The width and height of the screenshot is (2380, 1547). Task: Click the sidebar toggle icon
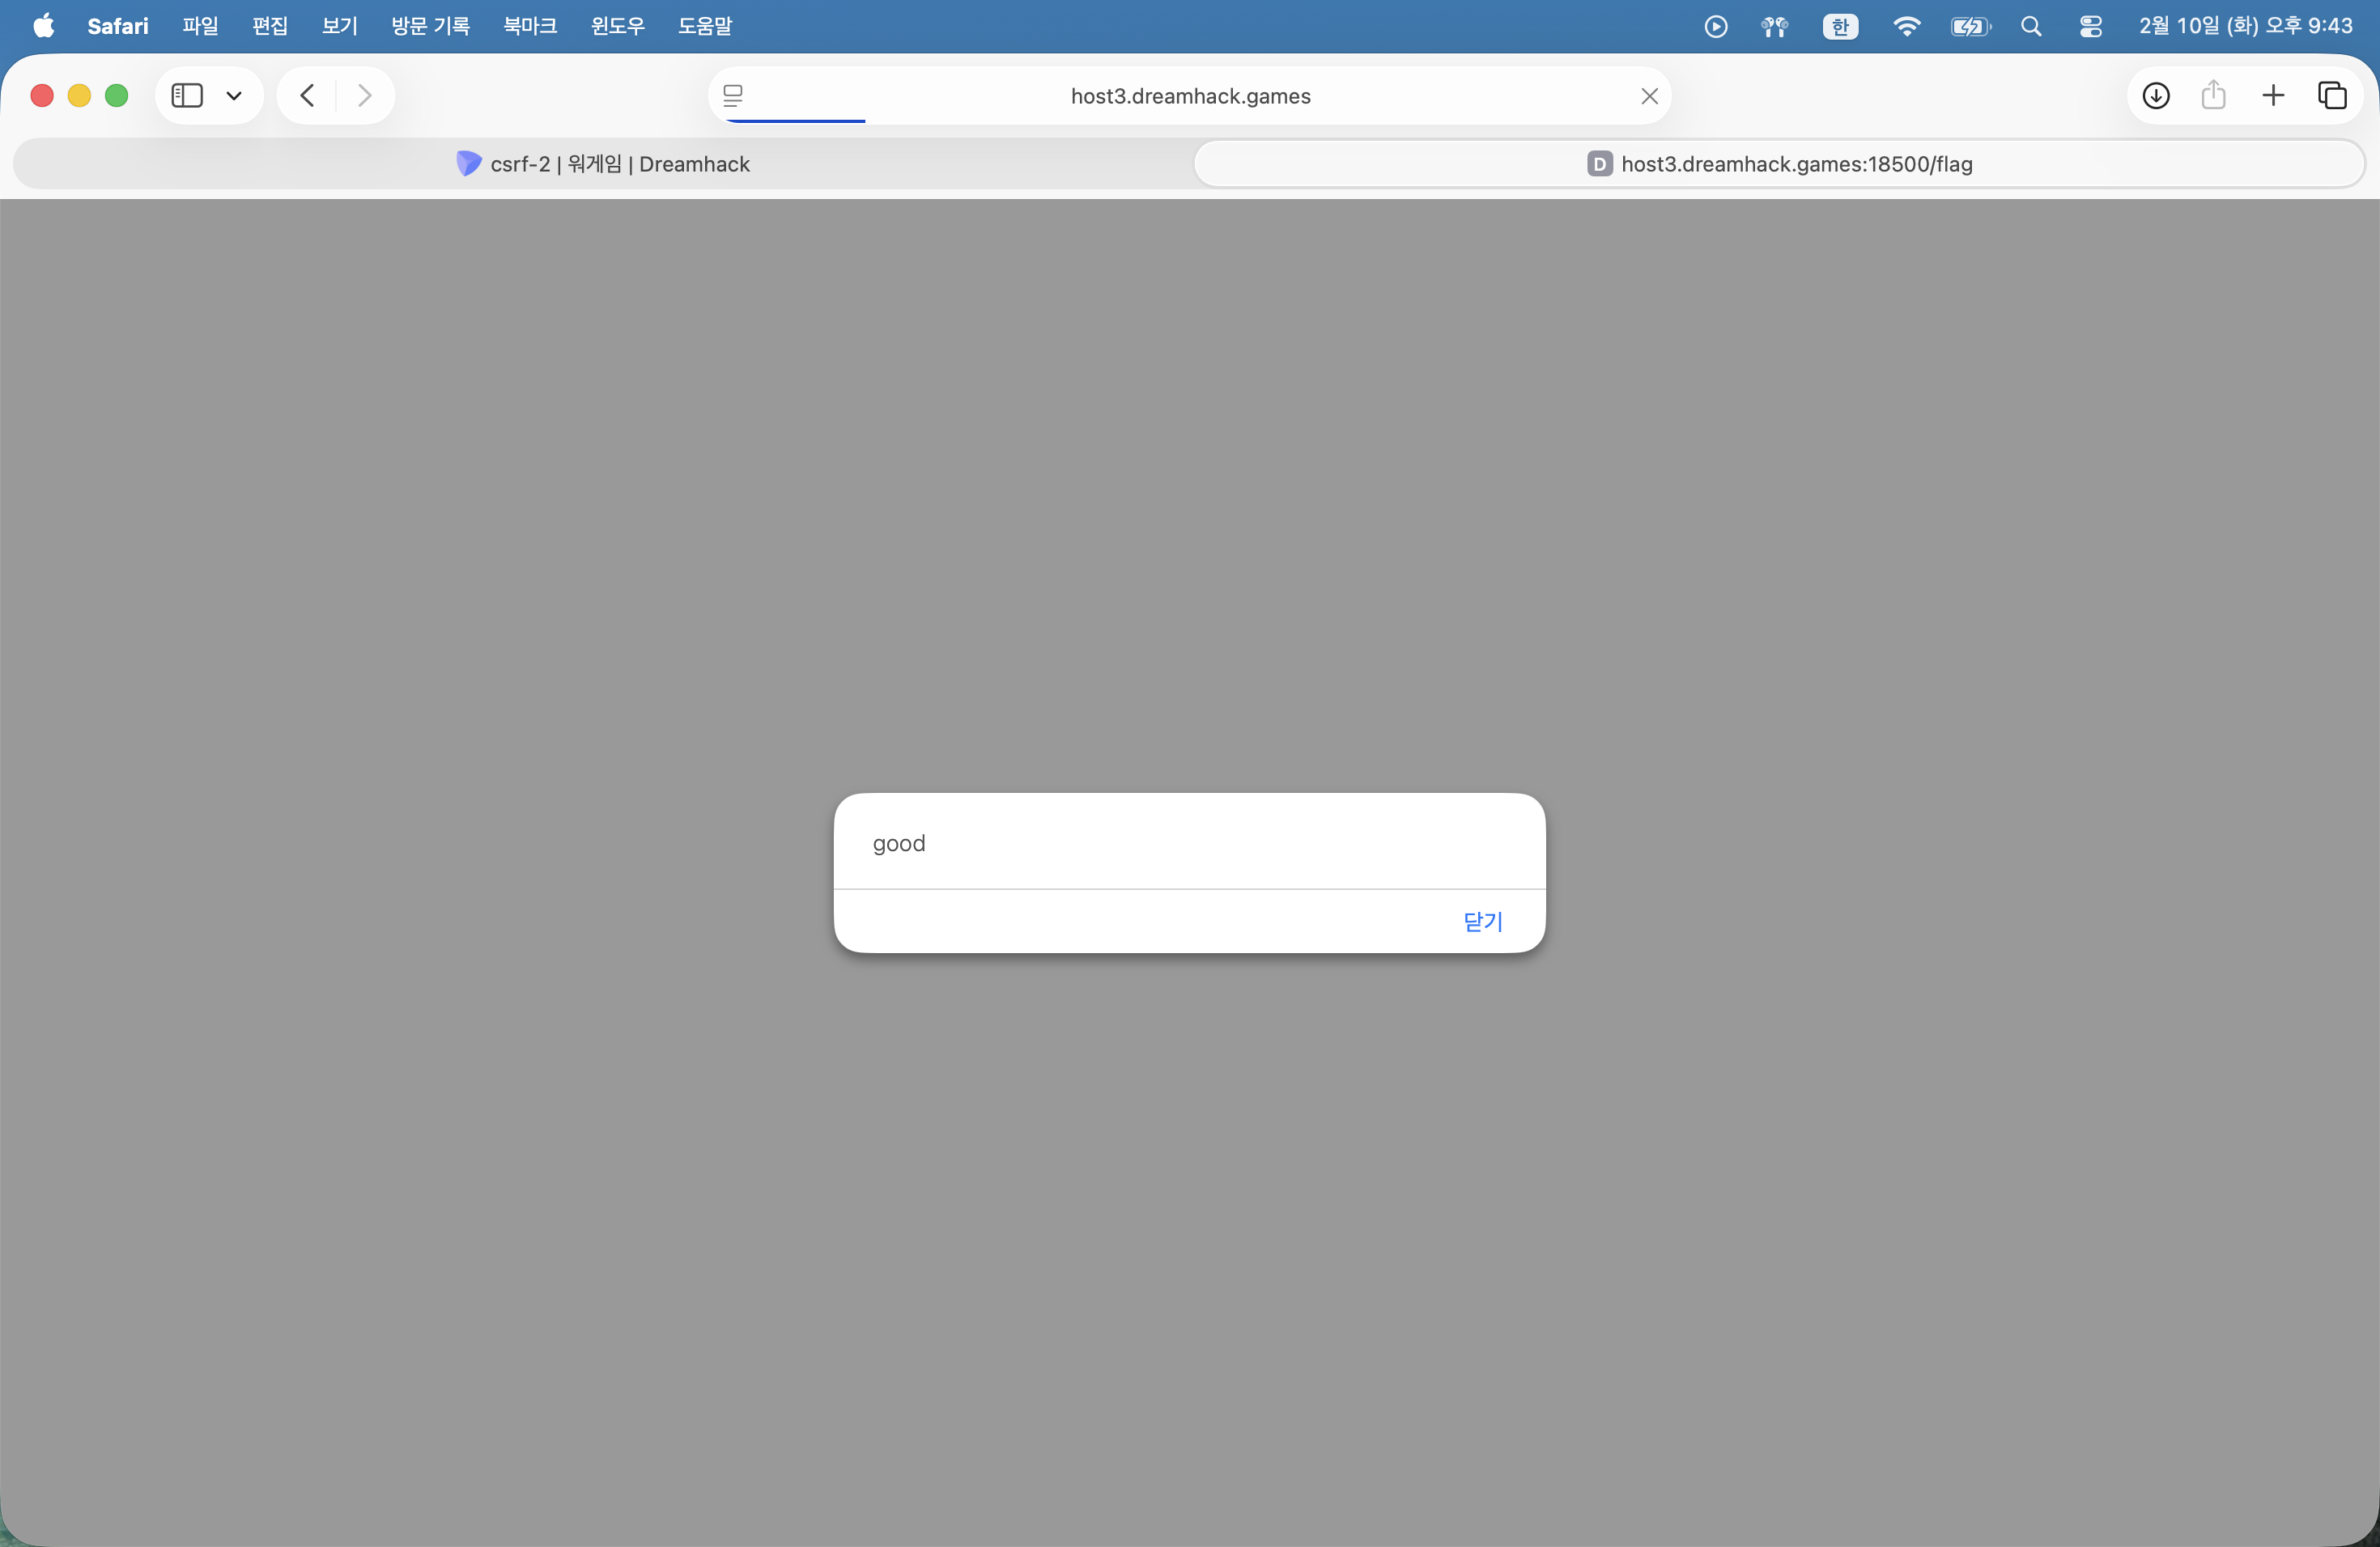tap(187, 96)
